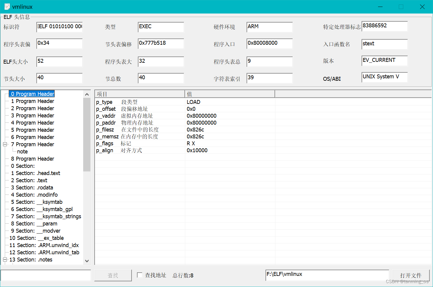Select the p_type LOAD row
Screen dimensions: 433x287
pos(150,102)
